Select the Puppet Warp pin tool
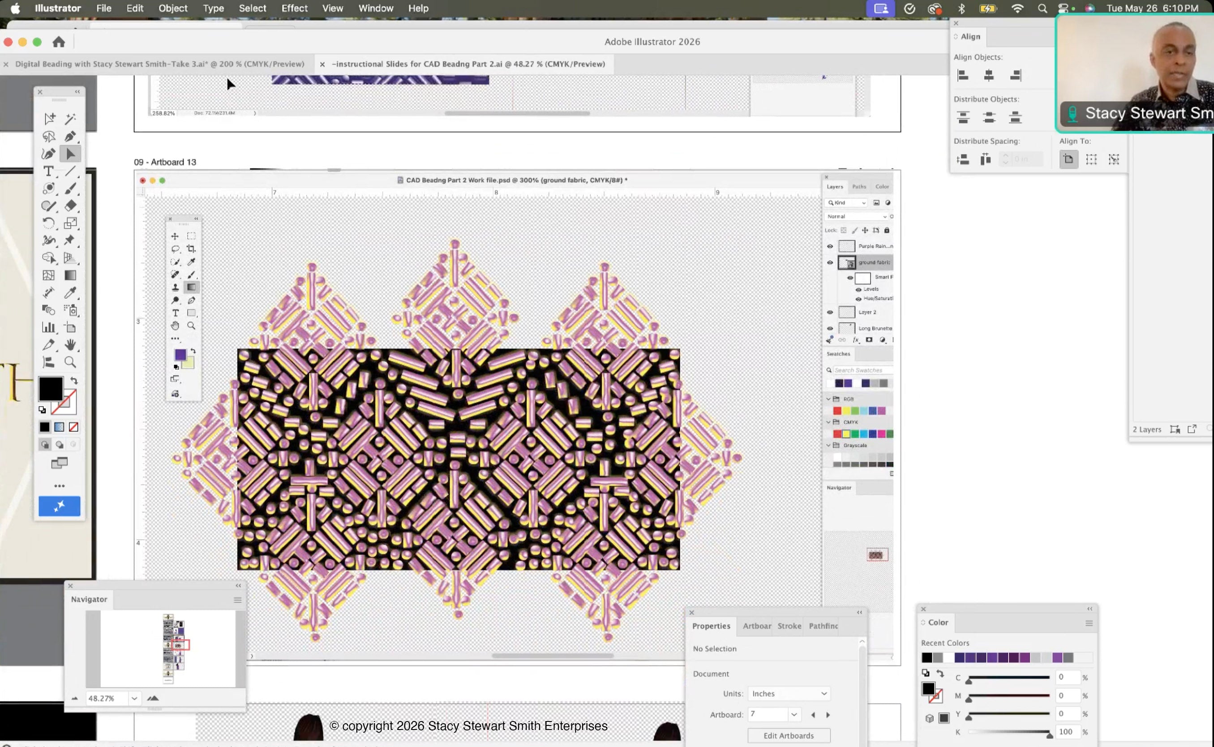1214x747 pixels. pos(70,240)
